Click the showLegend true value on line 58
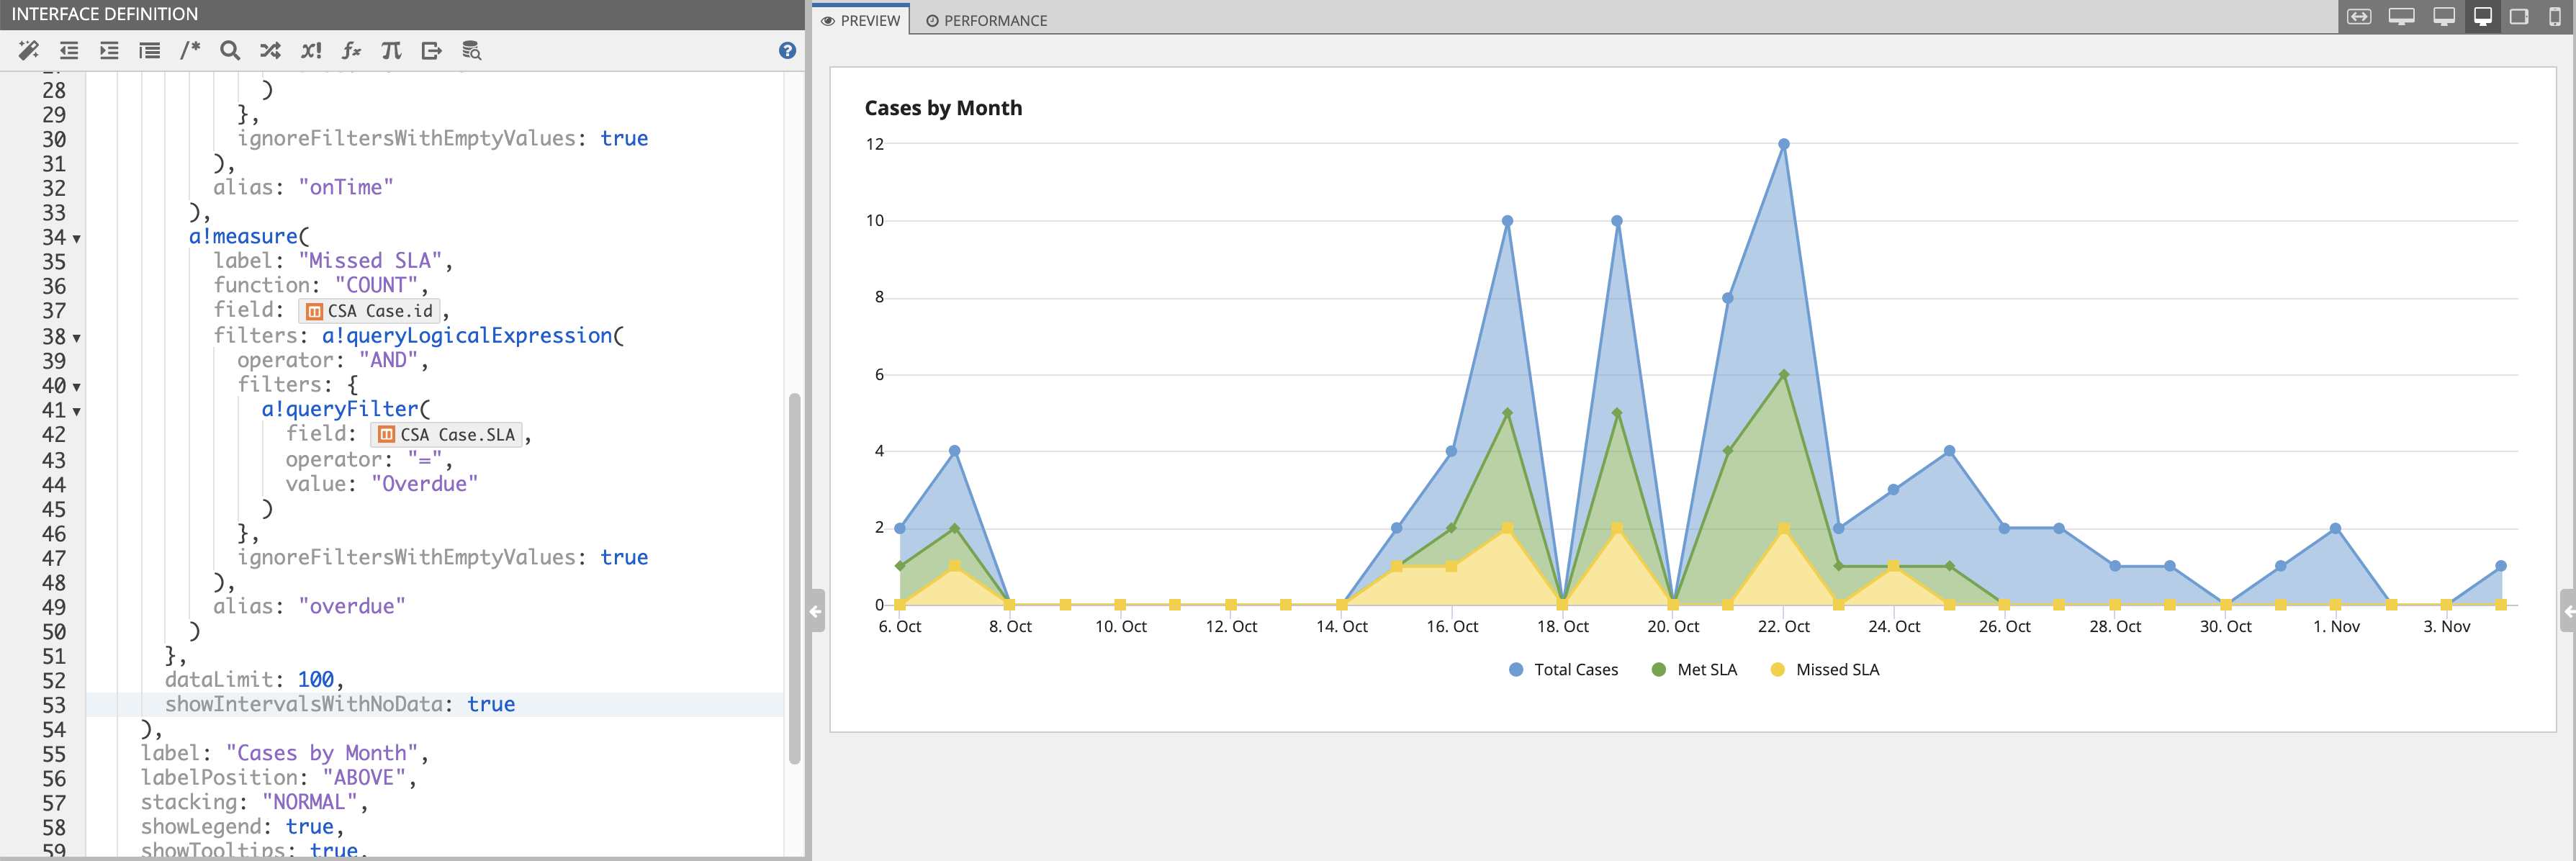This screenshot has width=2576, height=861. tap(309, 827)
